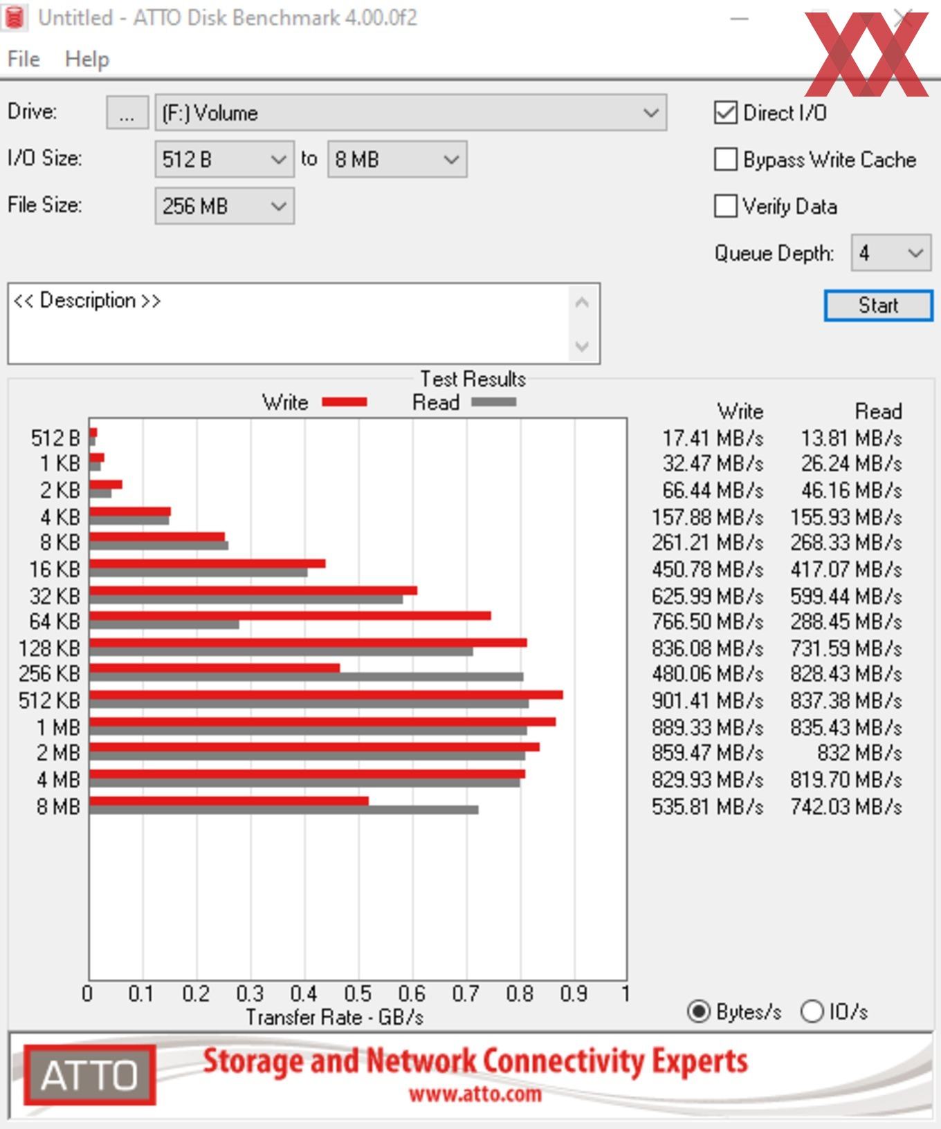Image resolution: width=941 pixels, height=1129 pixels.
Task: Click the 512 B row label in chart
Action: tap(55, 438)
